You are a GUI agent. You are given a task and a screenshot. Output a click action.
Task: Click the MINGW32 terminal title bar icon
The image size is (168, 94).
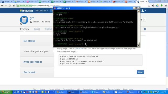pos(55,8)
